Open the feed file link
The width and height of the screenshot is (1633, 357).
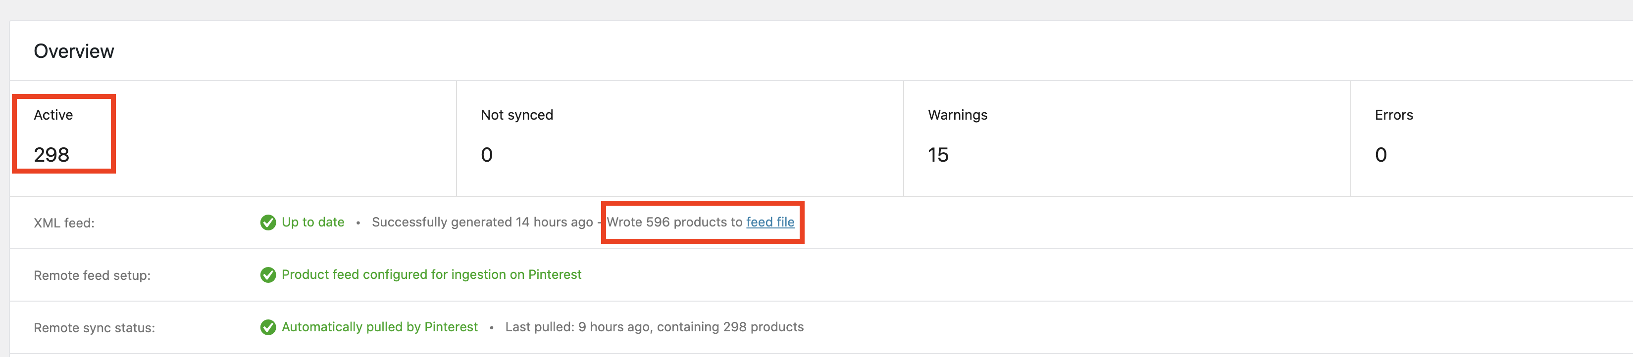pos(769,222)
